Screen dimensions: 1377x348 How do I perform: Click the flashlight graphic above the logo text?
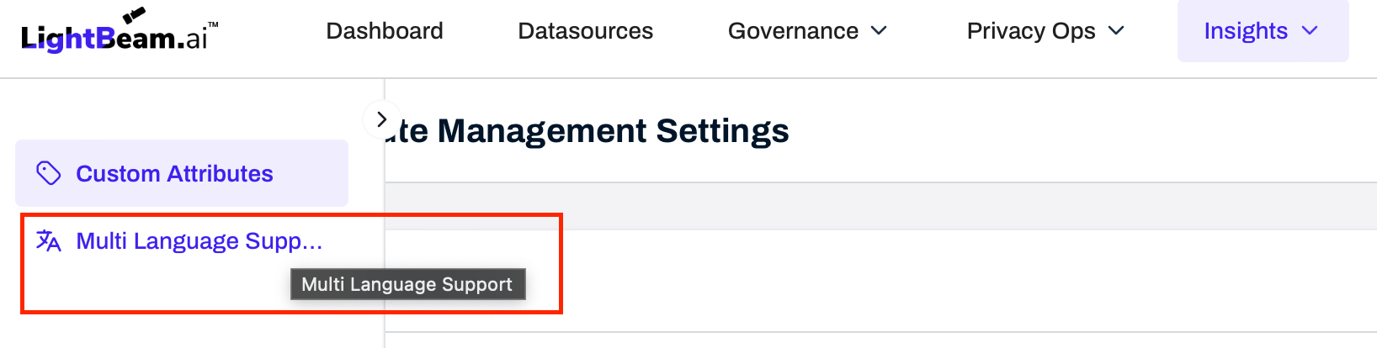pos(134,15)
